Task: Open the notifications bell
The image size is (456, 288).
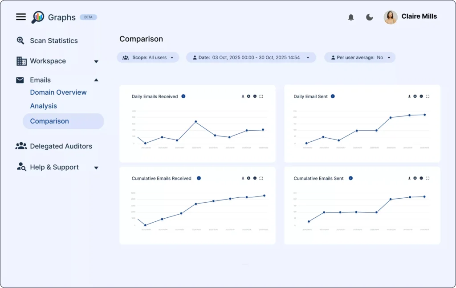Action: [x=351, y=16]
